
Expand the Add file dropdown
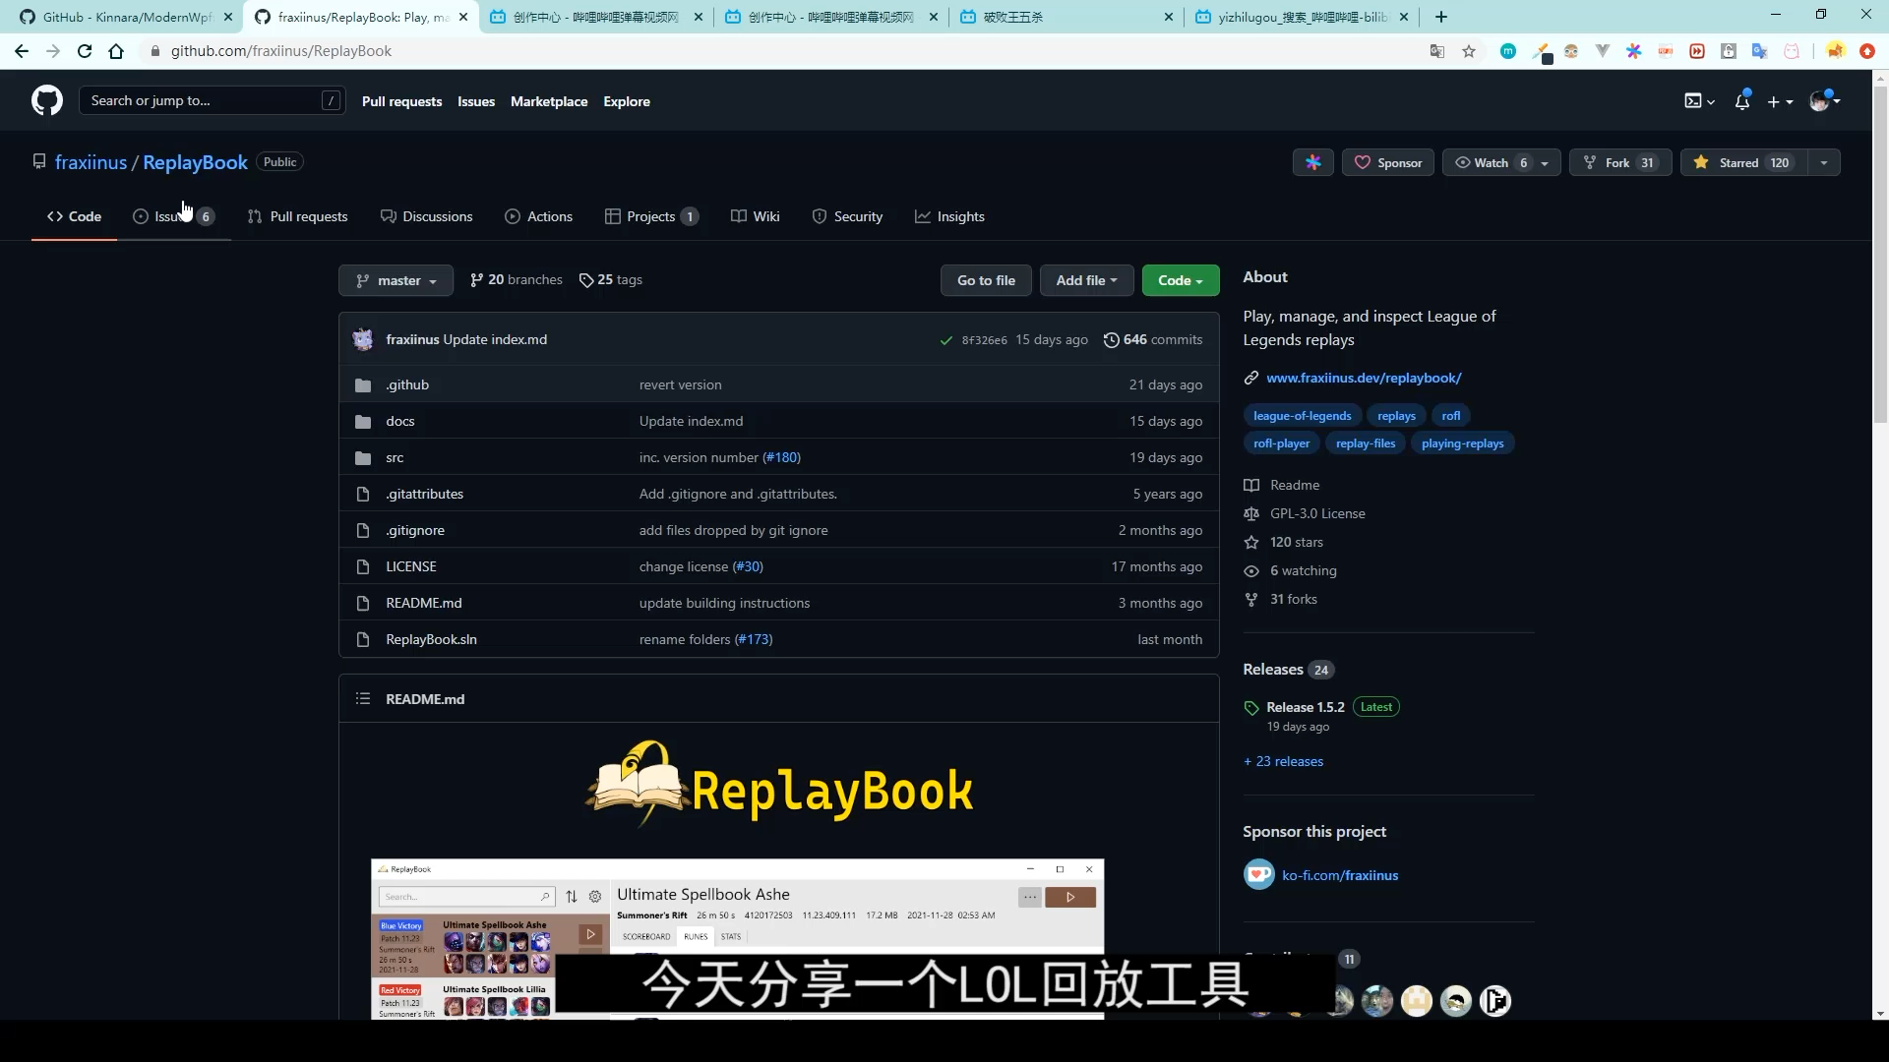coord(1087,280)
